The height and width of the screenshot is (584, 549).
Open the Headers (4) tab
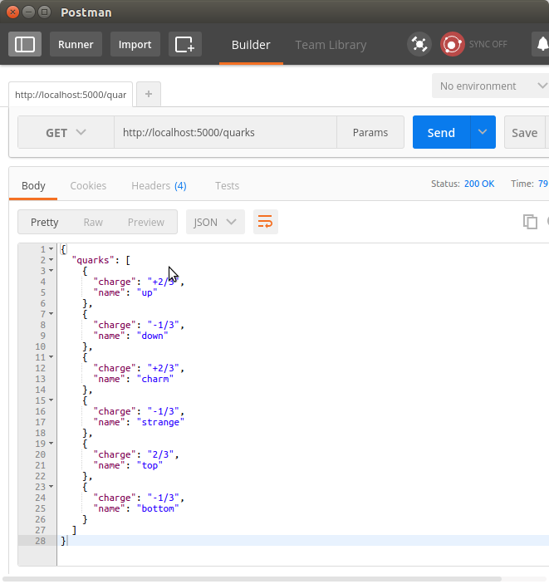click(x=159, y=185)
